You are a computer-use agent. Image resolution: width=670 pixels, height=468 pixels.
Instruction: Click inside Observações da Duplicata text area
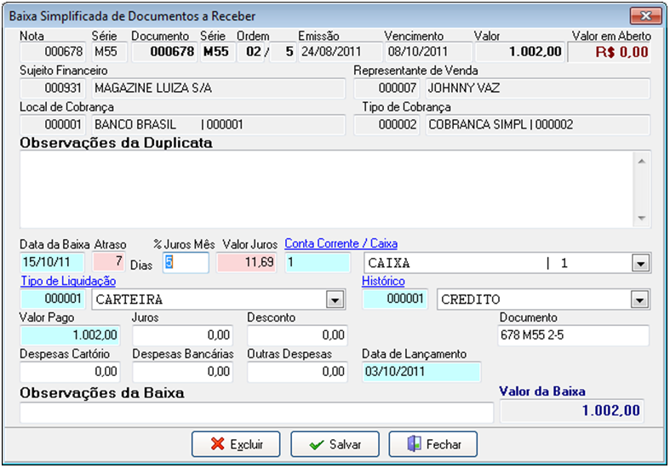(x=326, y=189)
